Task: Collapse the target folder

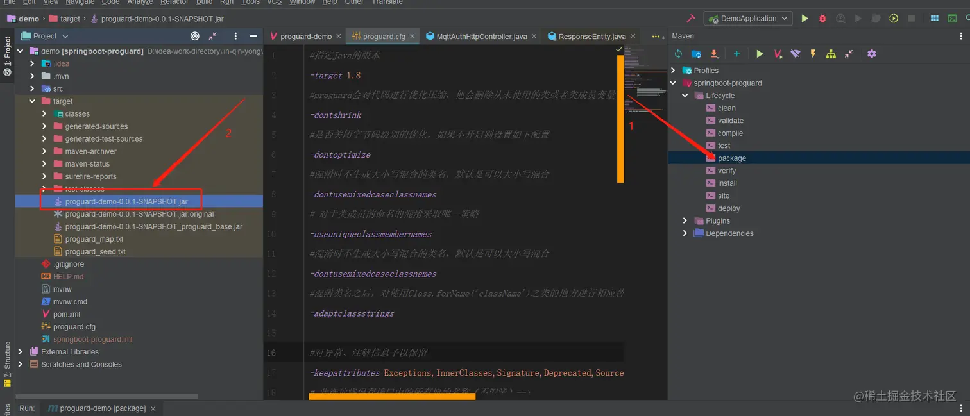Action: pos(32,101)
